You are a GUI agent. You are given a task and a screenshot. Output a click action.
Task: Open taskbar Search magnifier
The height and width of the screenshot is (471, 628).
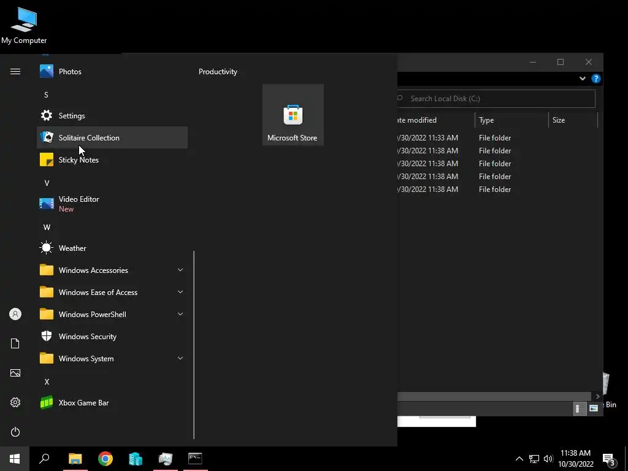[x=44, y=459]
